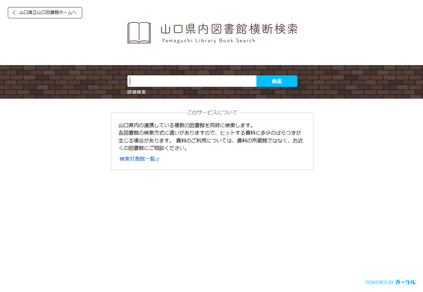
Task: Click the このサービスについて section heading
Action: click(x=212, y=112)
